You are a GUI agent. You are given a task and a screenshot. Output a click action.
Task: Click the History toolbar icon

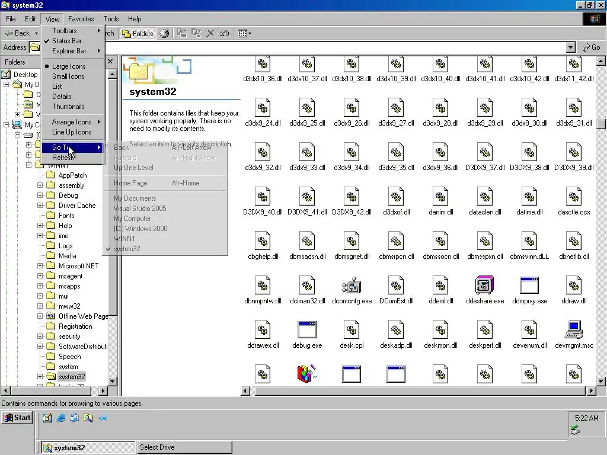164,33
